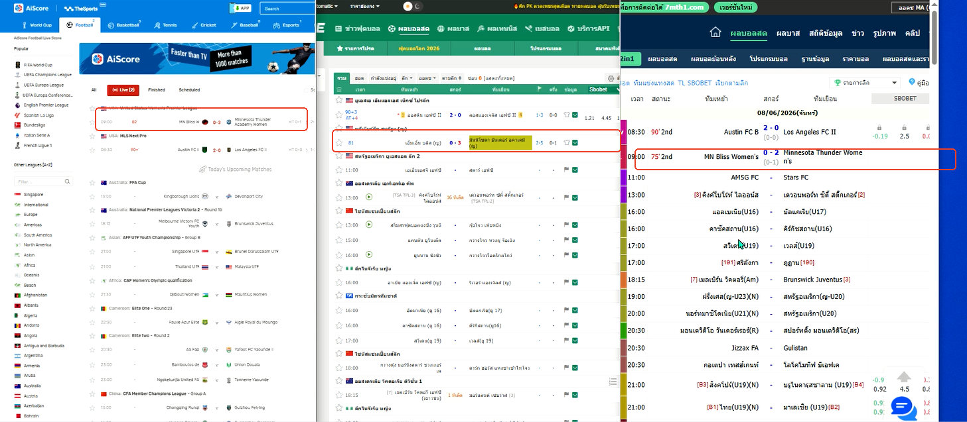The height and width of the screenshot is (422, 967).
Task: Click the search magnifier in league Filter box
Action: (68, 181)
